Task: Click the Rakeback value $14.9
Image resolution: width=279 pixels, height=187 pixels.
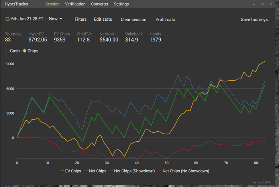Action: [132, 40]
